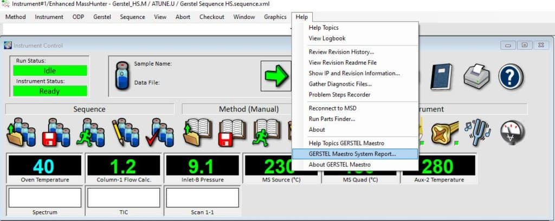Viewport: 555px width, 221px height.
Task: Click the Instrument Control window title icon
Action: pos(8,45)
